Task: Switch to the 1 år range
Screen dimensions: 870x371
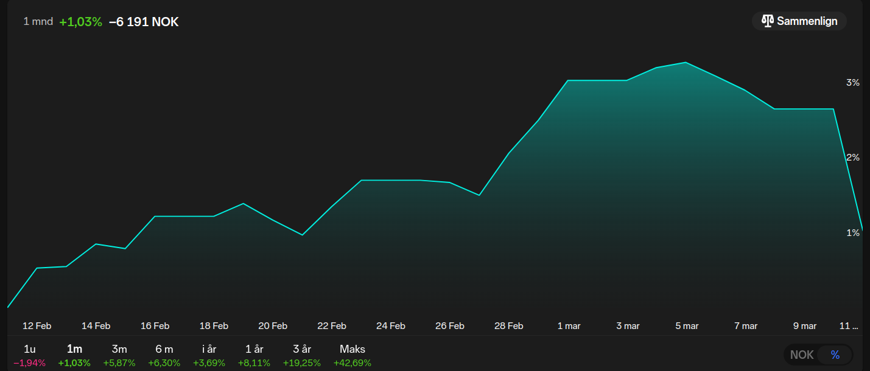Action: click(x=254, y=355)
